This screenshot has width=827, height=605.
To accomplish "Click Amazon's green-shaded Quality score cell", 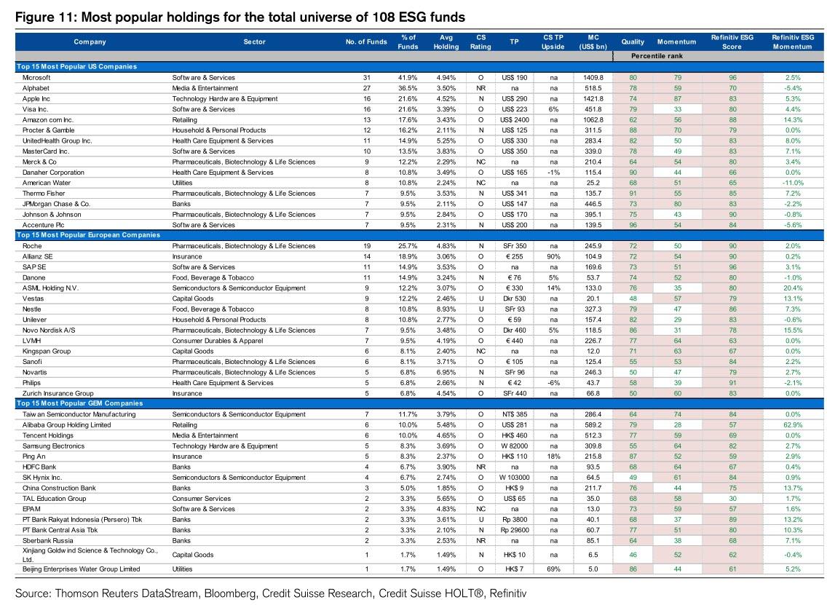I will click(633, 119).
